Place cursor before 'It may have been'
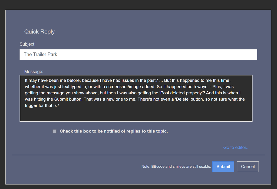Screen dimensions: 277x189 point(25,81)
